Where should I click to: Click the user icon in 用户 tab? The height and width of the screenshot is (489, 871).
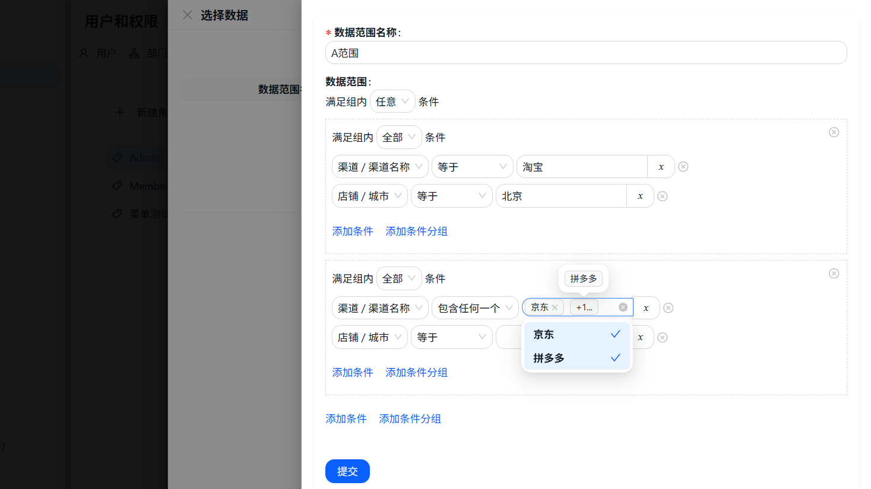point(84,53)
